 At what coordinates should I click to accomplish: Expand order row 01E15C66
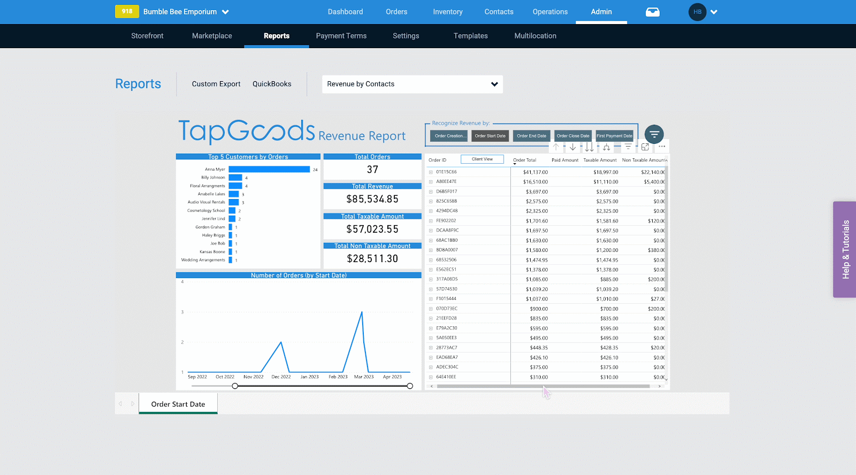pyautogui.click(x=431, y=172)
